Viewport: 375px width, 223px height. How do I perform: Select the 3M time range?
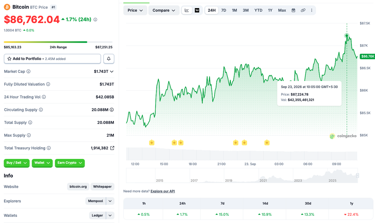click(x=246, y=10)
